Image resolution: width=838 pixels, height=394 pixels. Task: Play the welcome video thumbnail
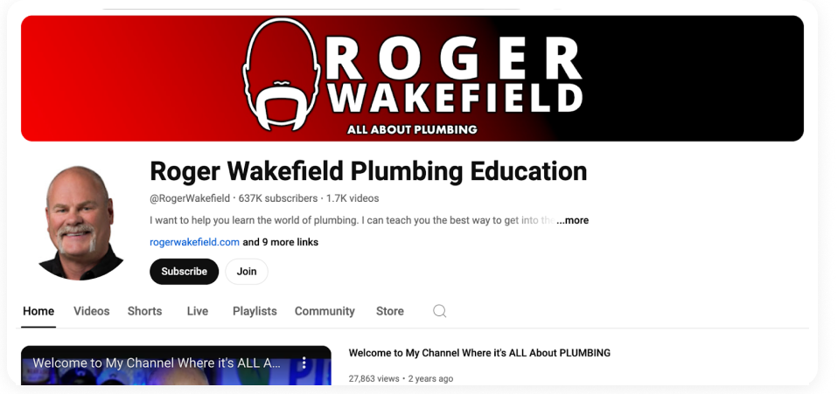pyautogui.click(x=176, y=366)
